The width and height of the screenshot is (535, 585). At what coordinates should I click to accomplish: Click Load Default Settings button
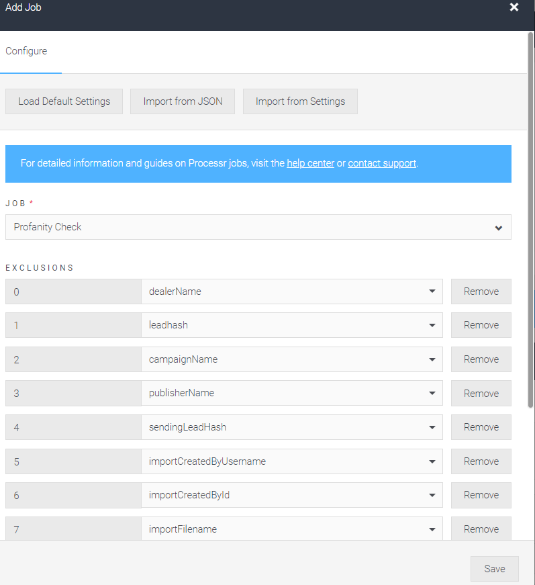coord(64,101)
